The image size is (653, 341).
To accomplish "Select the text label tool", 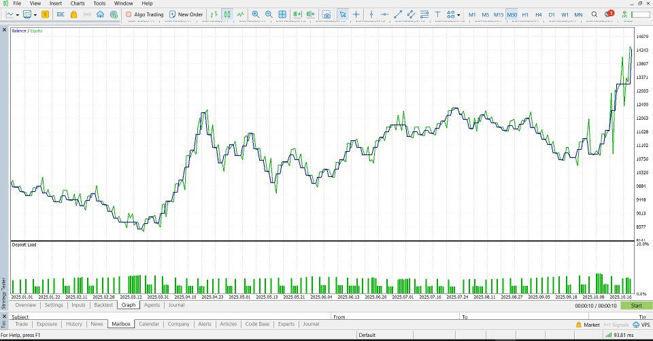I will 437,14.
